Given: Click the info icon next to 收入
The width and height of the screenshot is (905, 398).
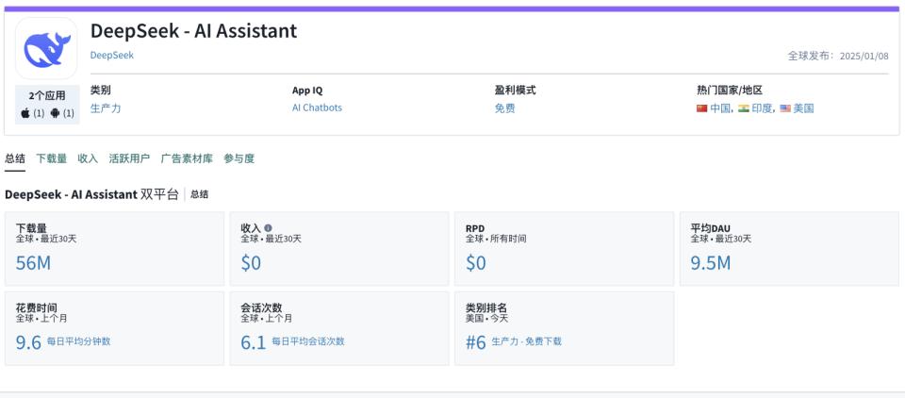Looking at the screenshot, I should tap(269, 228).
